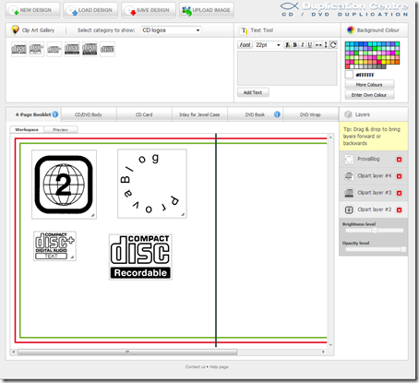Click the Text Tool icon
The image size is (419, 383).
245,30
